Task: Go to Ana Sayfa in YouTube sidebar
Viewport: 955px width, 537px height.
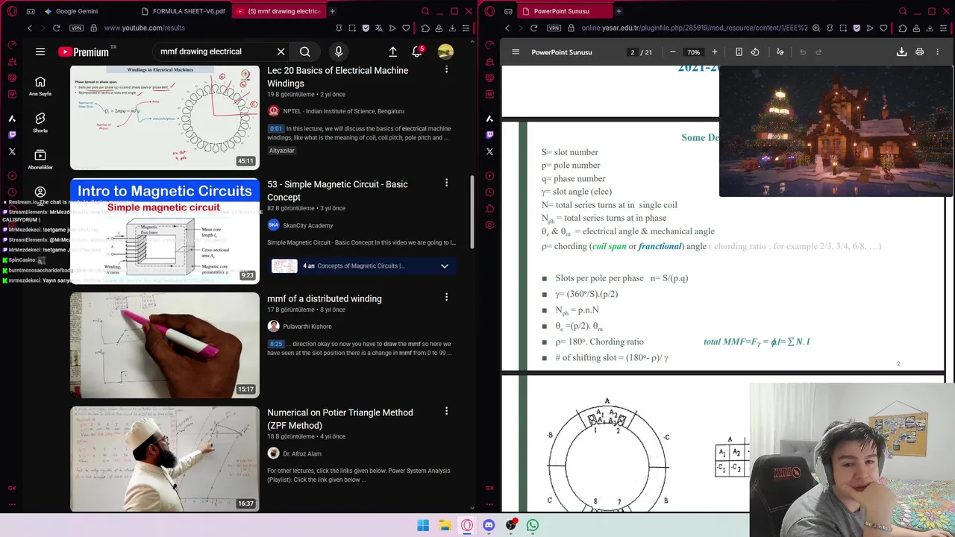Action: [40, 86]
